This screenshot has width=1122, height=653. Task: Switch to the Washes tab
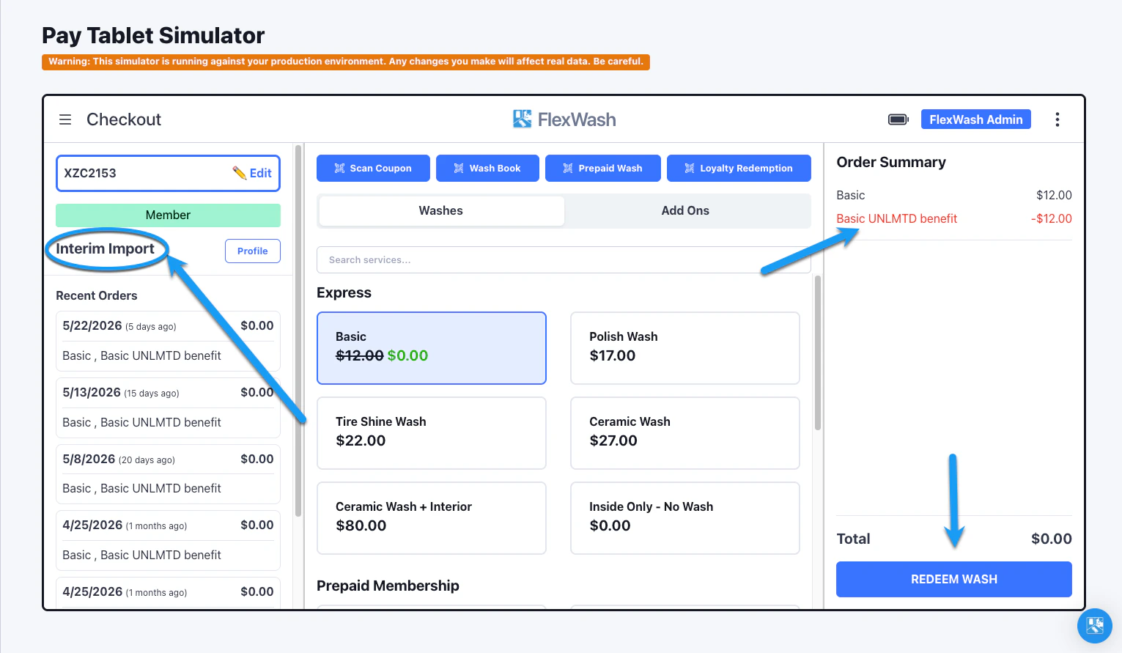pos(440,211)
